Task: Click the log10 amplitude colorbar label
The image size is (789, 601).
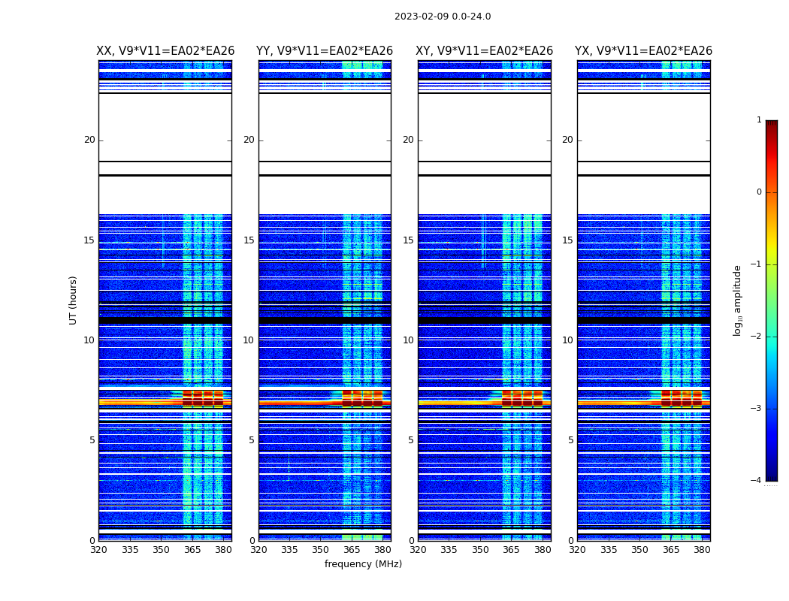Action: pyautogui.click(x=738, y=300)
